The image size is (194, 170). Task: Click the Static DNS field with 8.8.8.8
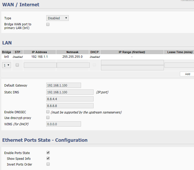(70, 106)
